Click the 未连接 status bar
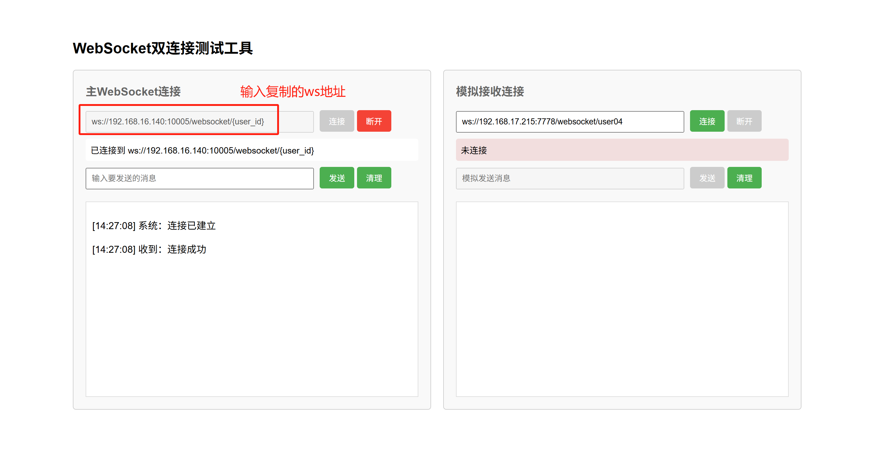The height and width of the screenshot is (464, 874). [621, 150]
